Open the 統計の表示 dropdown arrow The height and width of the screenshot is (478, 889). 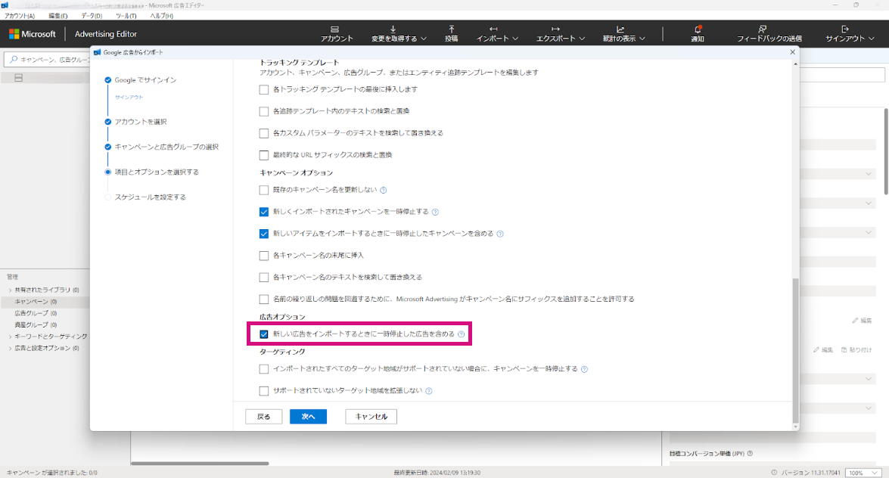(x=642, y=39)
